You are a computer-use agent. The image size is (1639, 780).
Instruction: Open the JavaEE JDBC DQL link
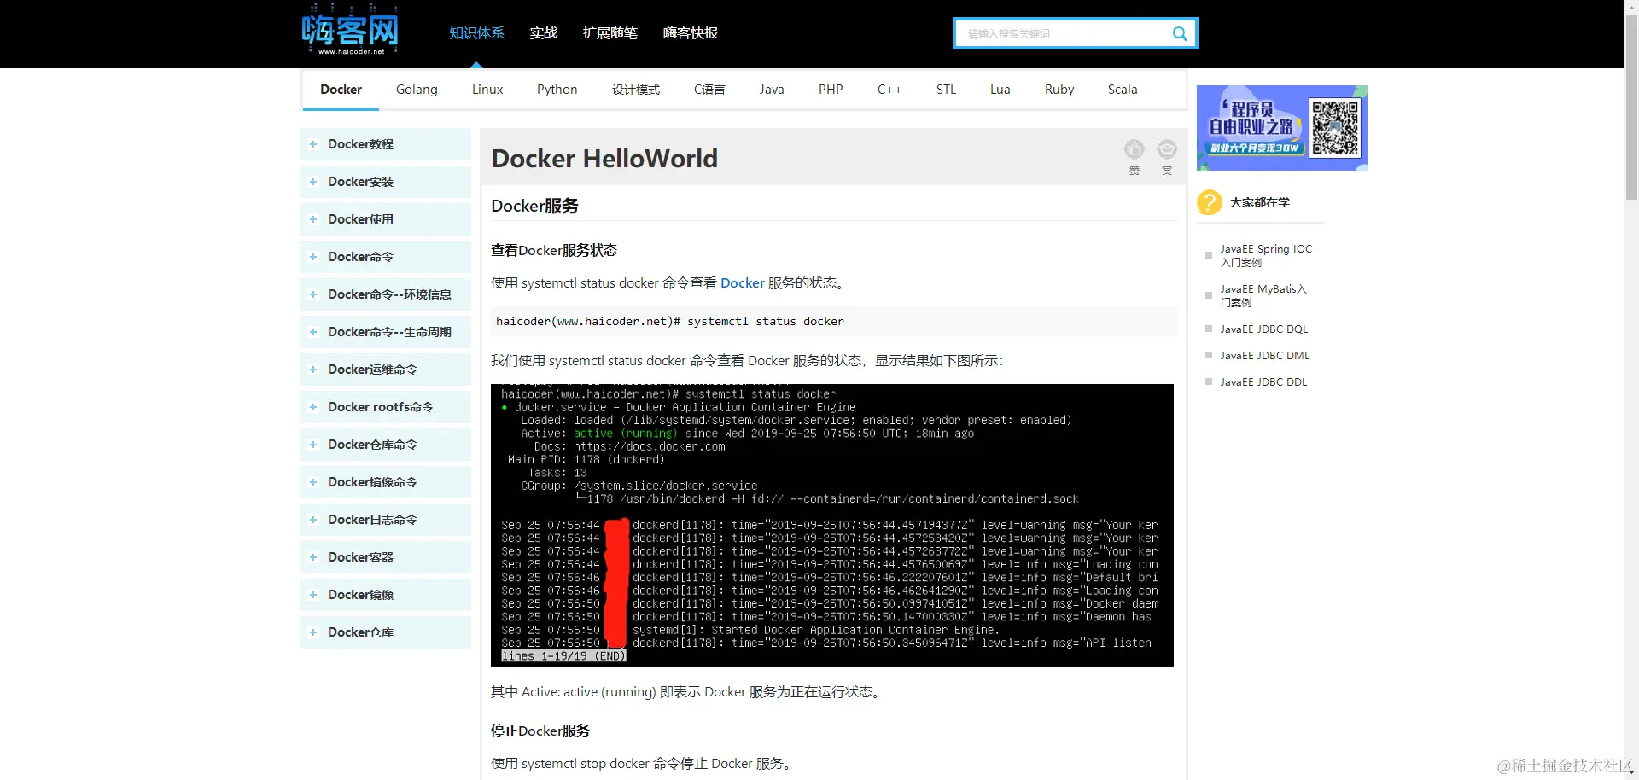click(x=1263, y=329)
